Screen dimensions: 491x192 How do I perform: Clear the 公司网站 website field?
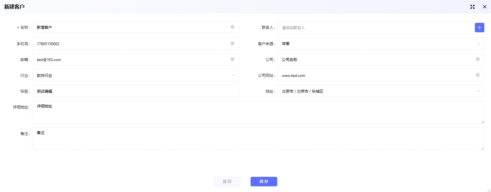[x=478, y=75]
